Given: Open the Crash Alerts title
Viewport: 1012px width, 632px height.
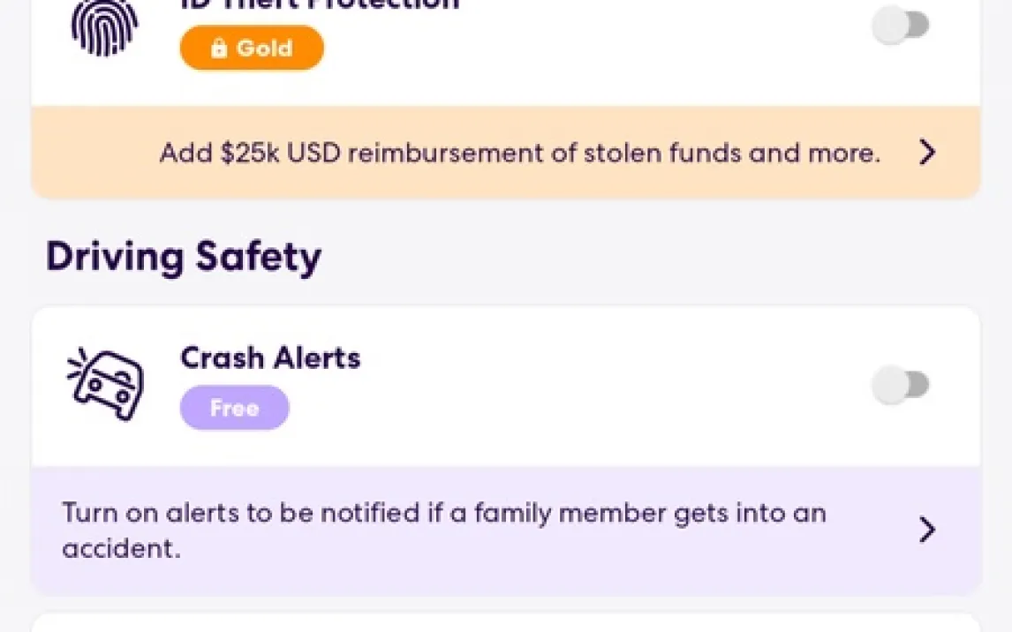Looking at the screenshot, I should (x=270, y=357).
